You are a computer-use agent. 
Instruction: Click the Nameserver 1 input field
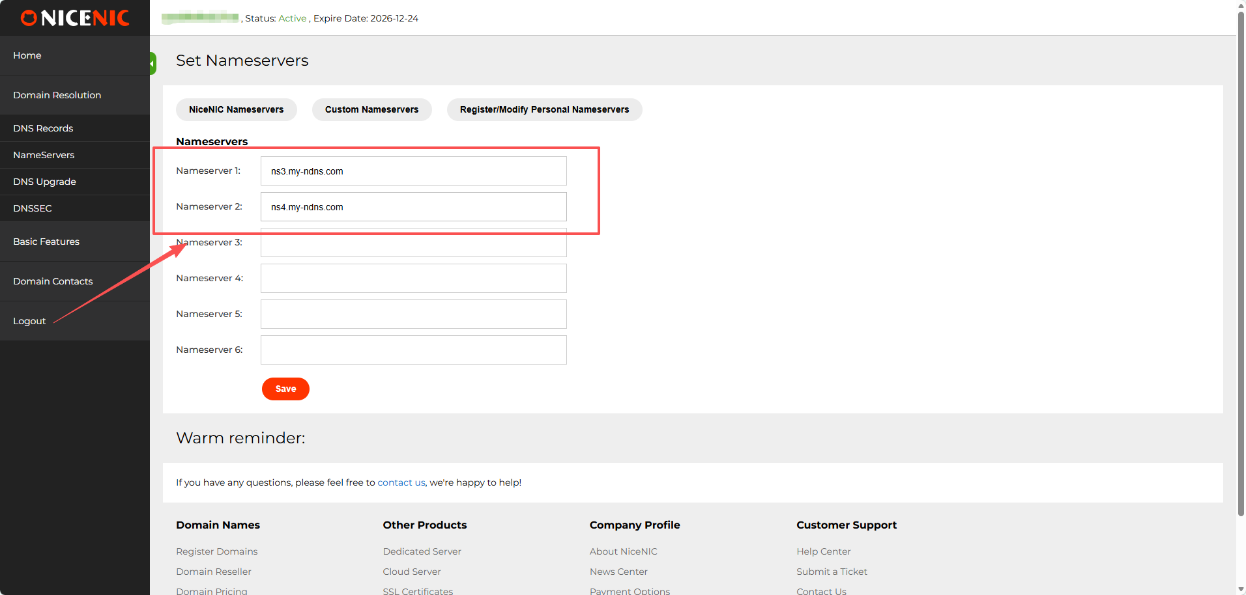click(413, 171)
